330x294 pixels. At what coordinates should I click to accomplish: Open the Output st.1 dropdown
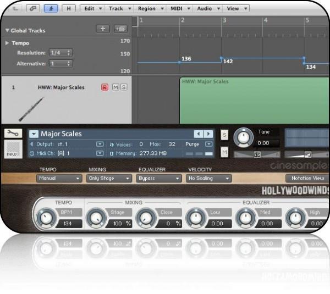tap(100, 144)
